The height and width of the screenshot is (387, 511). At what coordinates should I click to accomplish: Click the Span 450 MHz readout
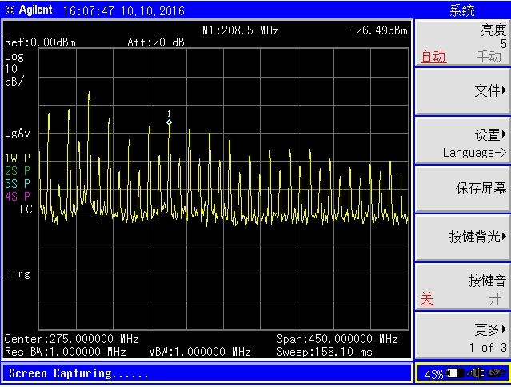pyautogui.click(x=337, y=339)
